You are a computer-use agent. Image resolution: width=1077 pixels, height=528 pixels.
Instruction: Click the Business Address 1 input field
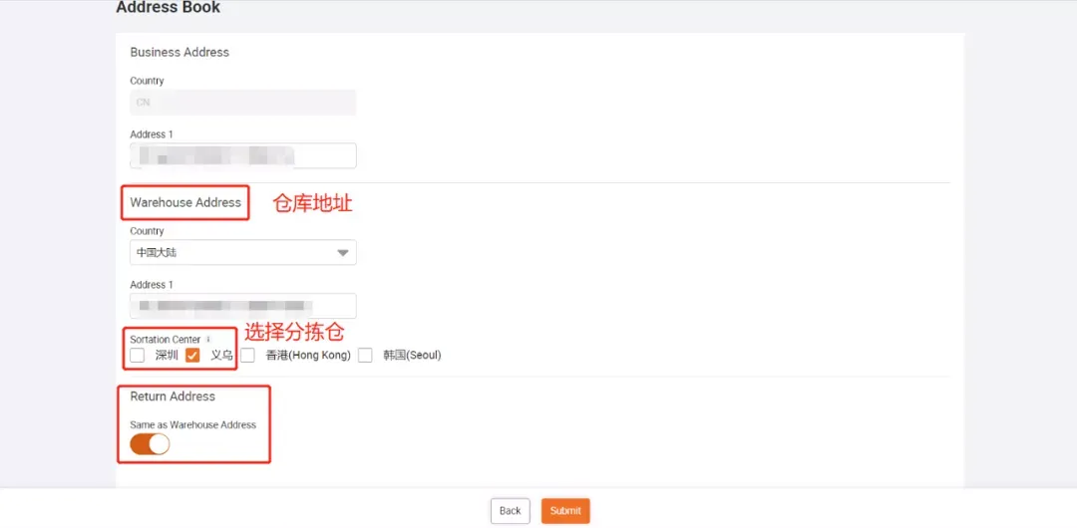[242, 155]
